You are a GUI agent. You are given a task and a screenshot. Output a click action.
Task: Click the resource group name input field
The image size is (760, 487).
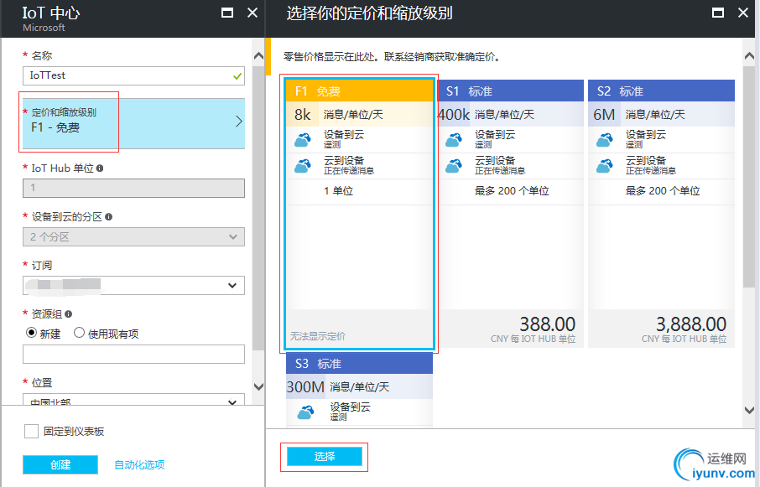point(133,354)
